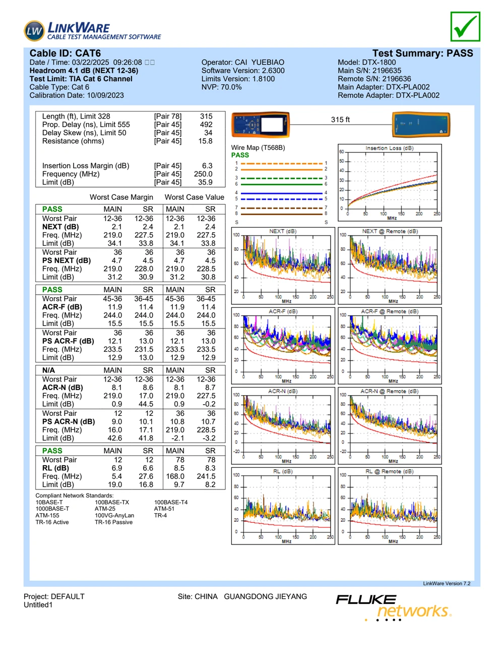The image size is (504, 653).
Task: Click the ACR-N (dB) table label
Action: pos(62,388)
